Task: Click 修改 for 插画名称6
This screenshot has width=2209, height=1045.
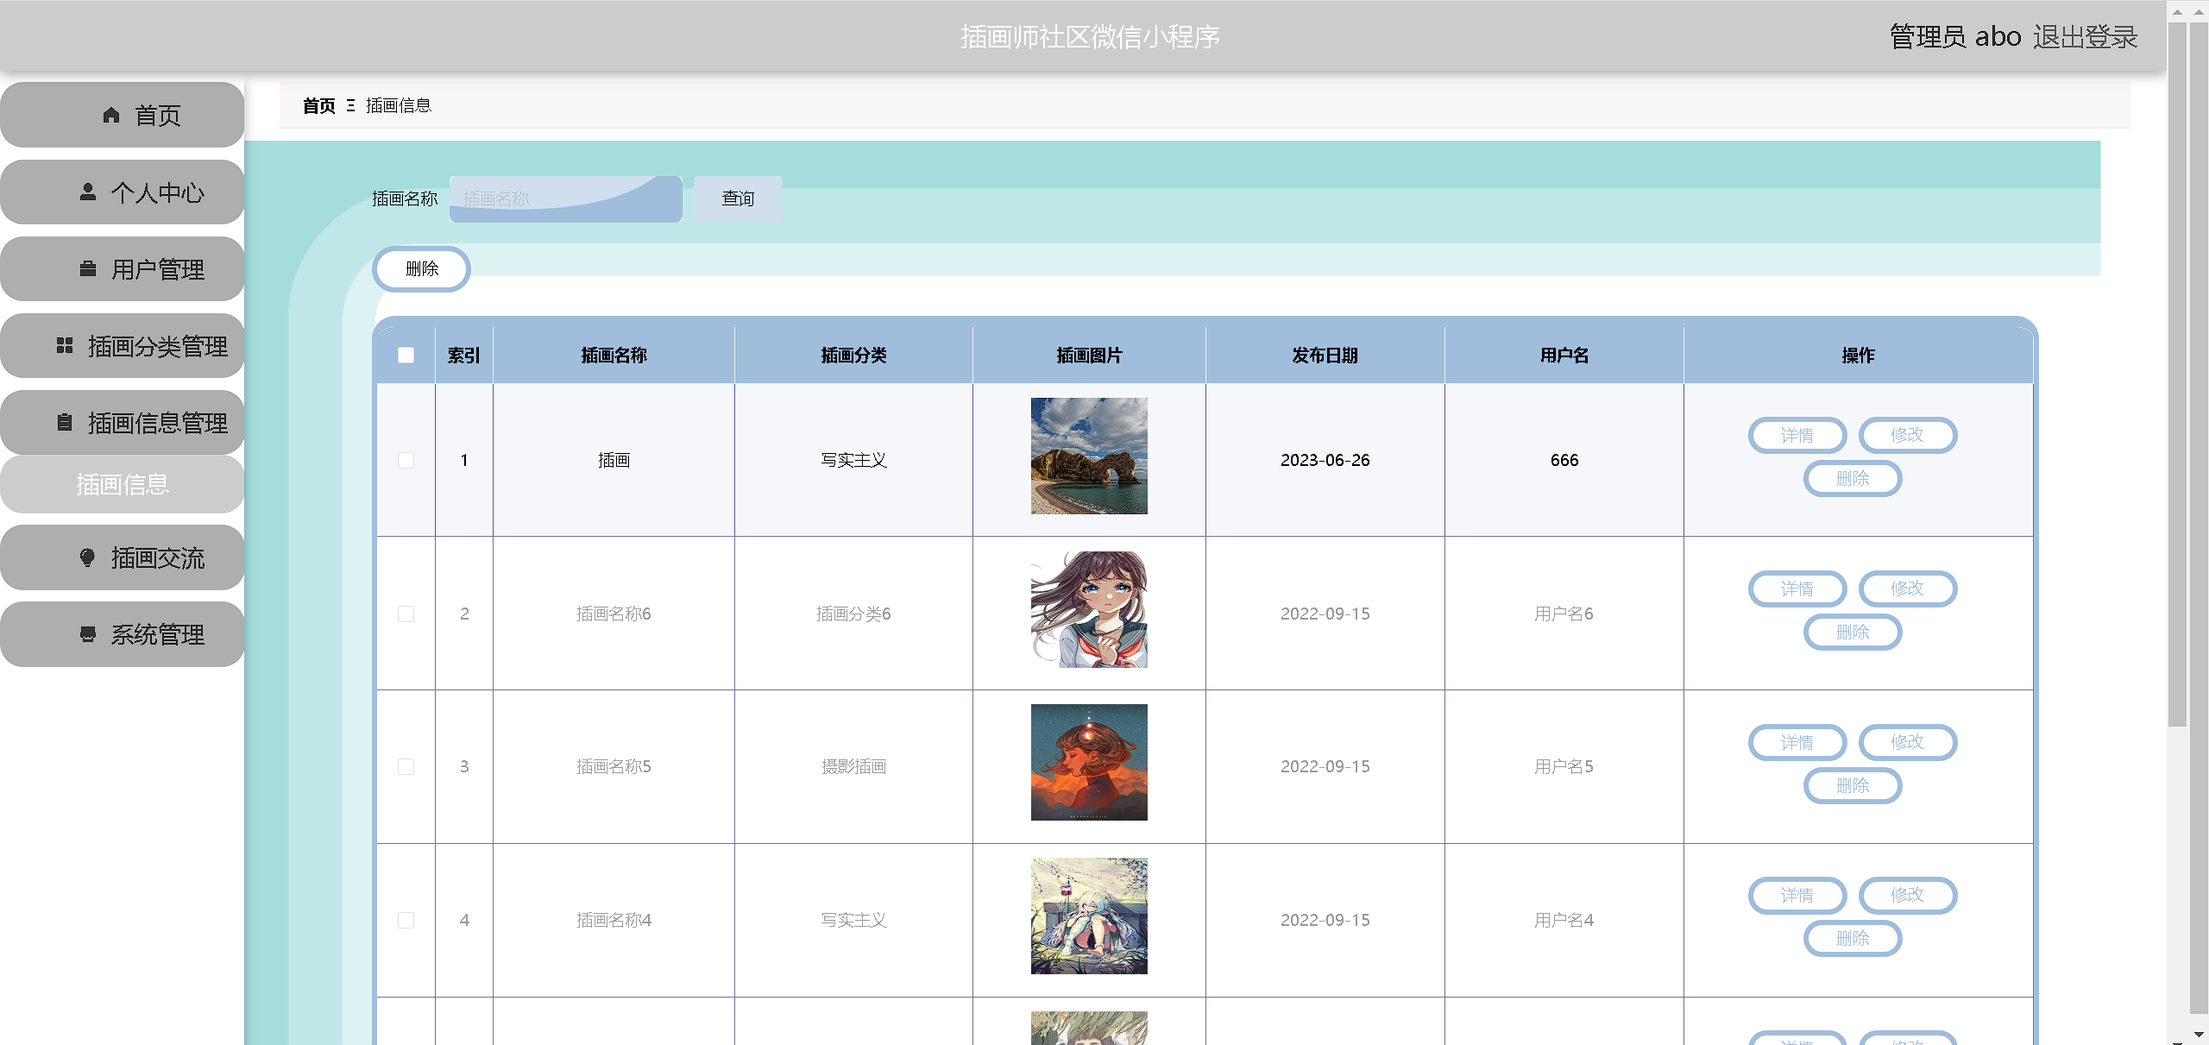Action: pyautogui.click(x=1907, y=589)
